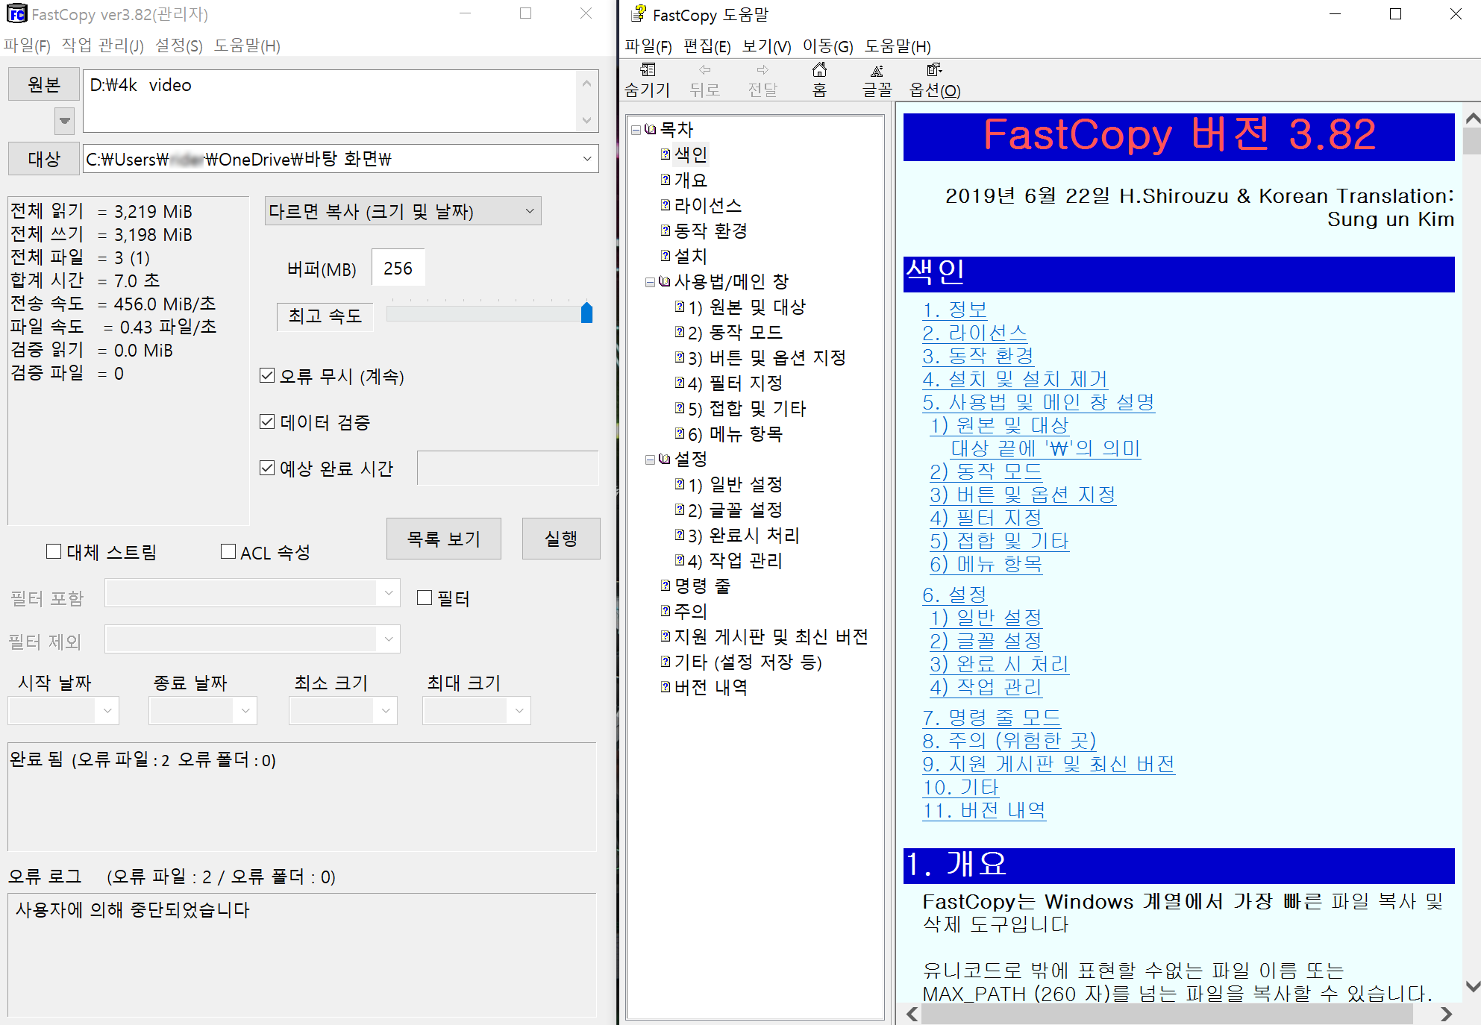The height and width of the screenshot is (1025, 1481).
Task: Open 버전 내역 topic in contents tree
Action: pyautogui.click(x=710, y=687)
